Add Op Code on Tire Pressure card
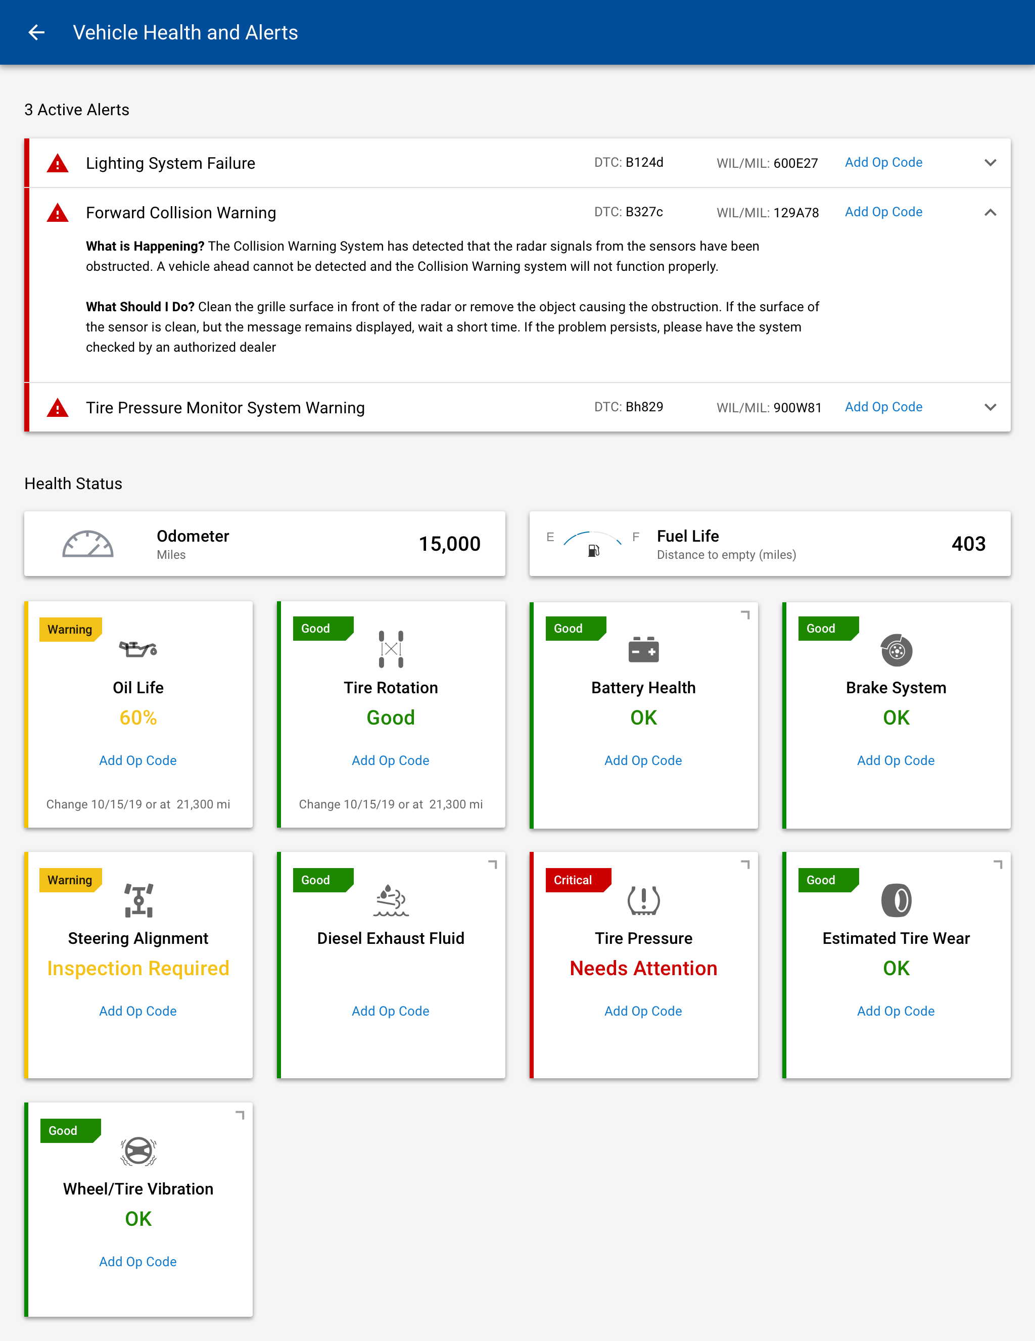The image size is (1035, 1341). (643, 1011)
